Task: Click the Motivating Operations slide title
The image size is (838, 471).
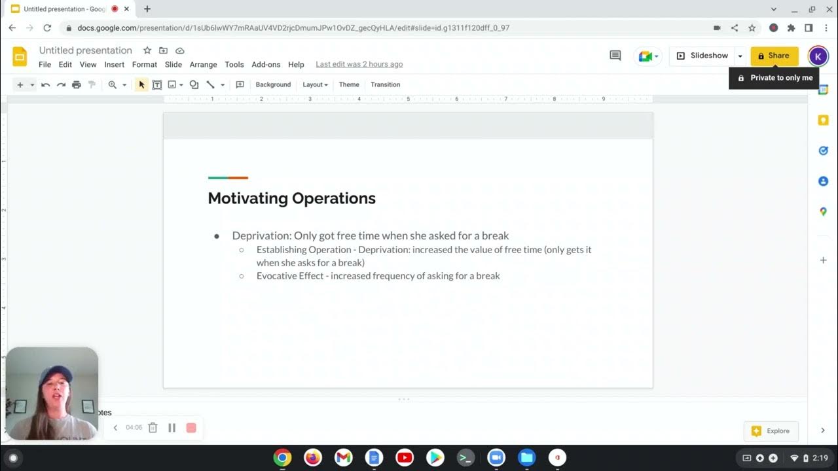Action: pos(292,198)
